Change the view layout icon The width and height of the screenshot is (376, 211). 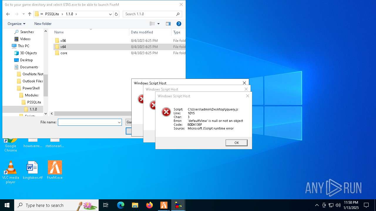152,24
